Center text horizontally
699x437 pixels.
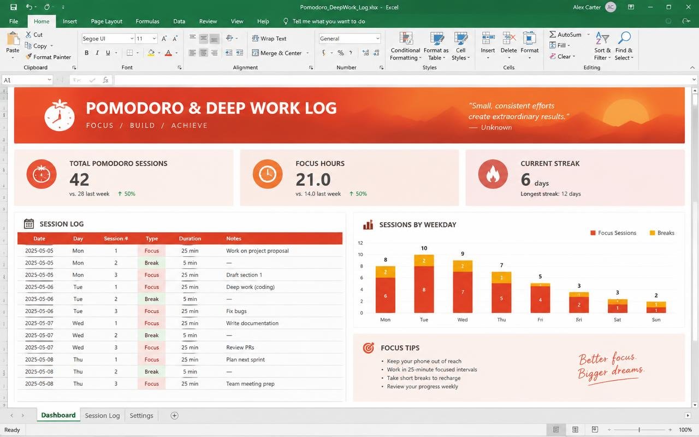(203, 53)
